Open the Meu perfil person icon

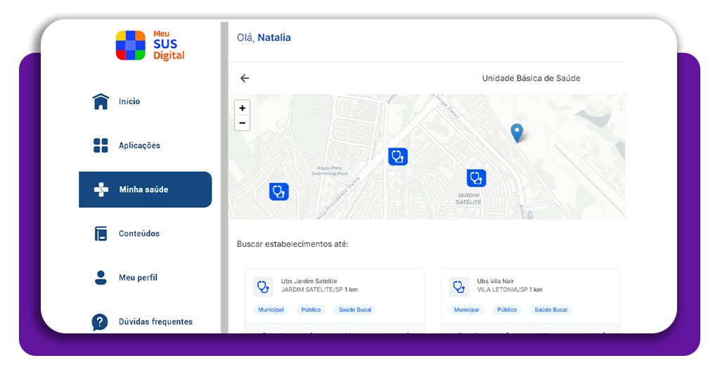[101, 278]
